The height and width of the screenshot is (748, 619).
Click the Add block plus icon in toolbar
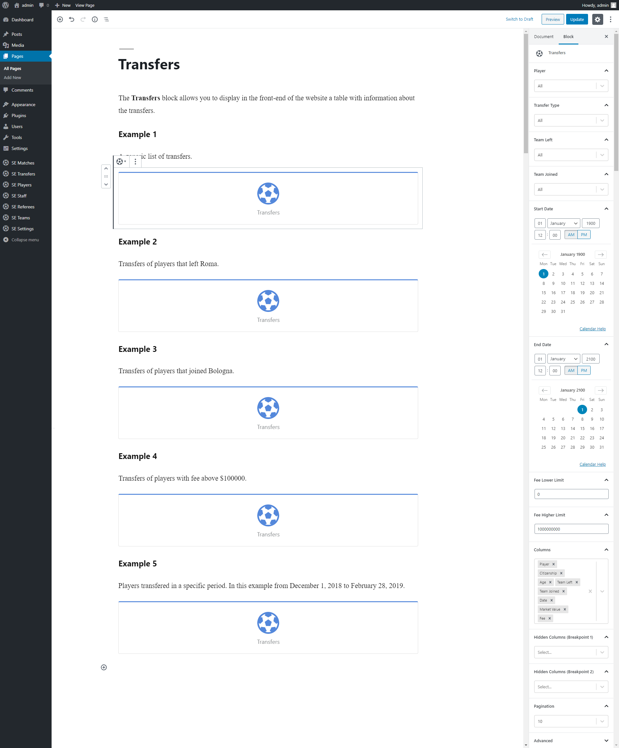pos(60,20)
